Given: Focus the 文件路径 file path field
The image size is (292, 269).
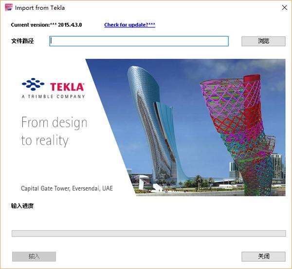Looking at the screenshot, I should point(139,41).
